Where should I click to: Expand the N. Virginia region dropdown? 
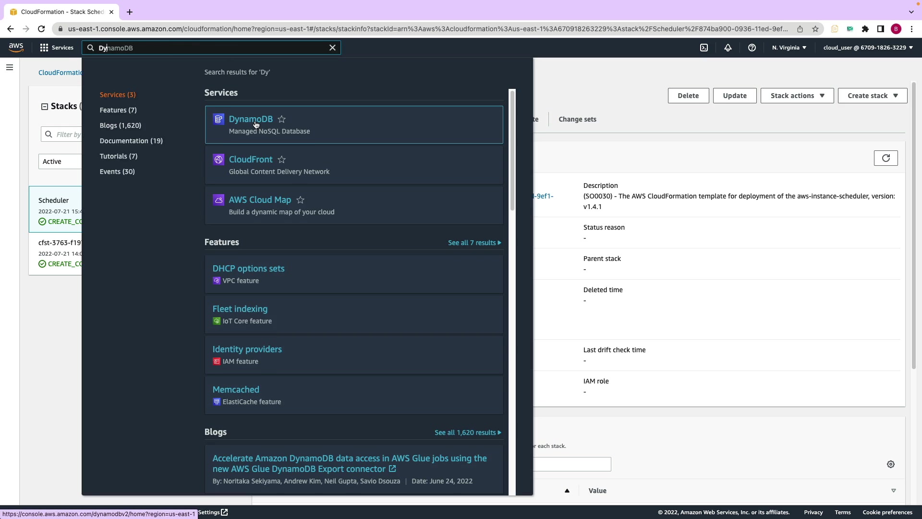[789, 48]
